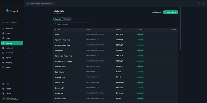Click the 3800 pcs stock value

tap(119, 66)
